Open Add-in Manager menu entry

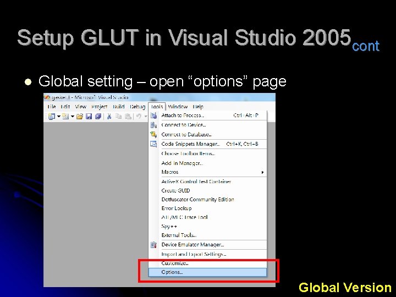(207, 163)
